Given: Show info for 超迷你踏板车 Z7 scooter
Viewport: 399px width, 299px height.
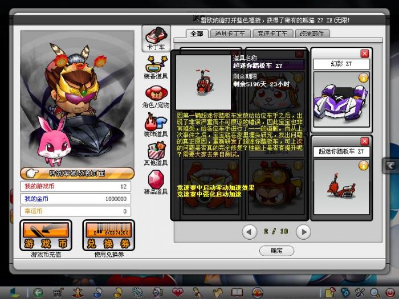Looking at the screenshot, I should pos(364,166).
